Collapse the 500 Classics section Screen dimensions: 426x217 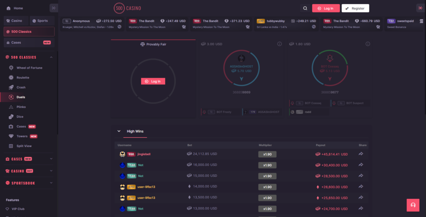click(51, 57)
